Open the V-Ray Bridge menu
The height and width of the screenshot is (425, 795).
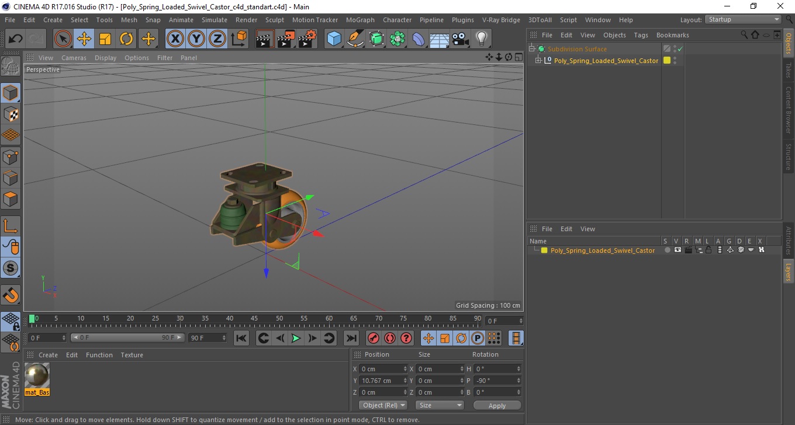coord(501,20)
